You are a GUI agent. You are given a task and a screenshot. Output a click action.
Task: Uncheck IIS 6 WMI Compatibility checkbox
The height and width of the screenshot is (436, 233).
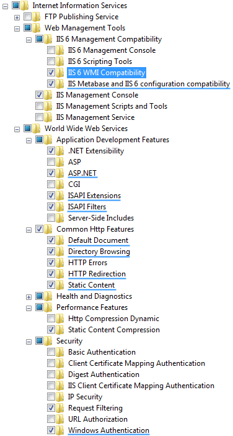pos(51,73)
